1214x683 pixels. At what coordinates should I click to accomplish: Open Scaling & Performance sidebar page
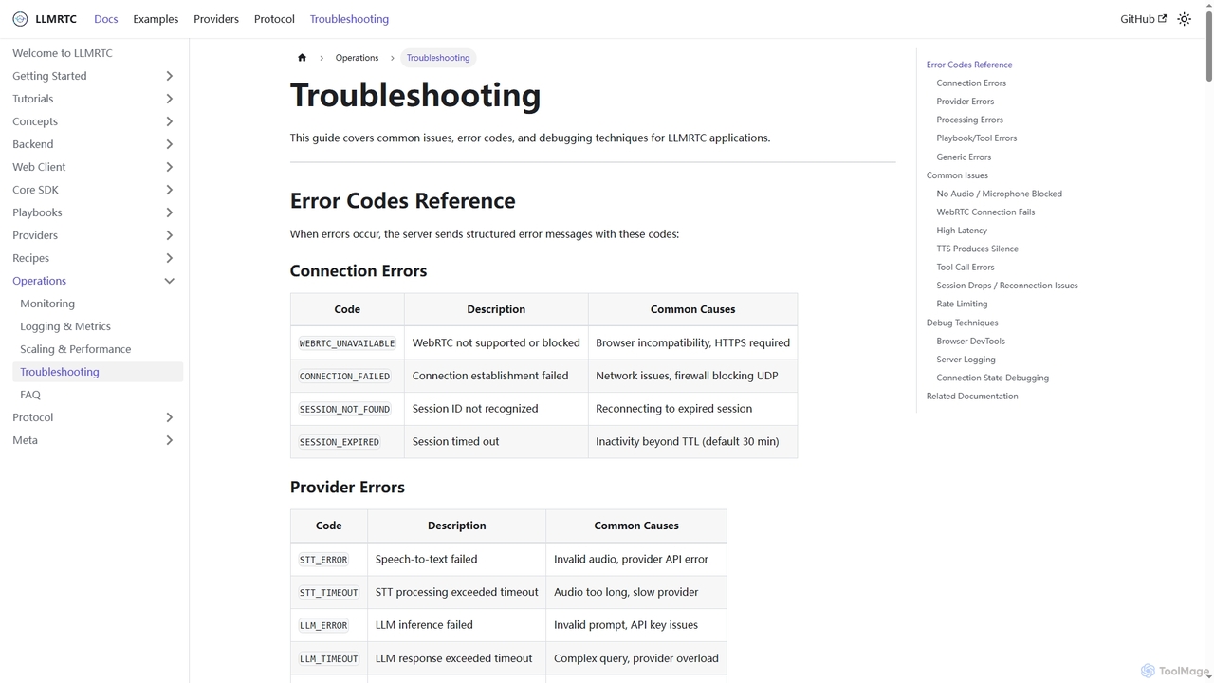76,349
